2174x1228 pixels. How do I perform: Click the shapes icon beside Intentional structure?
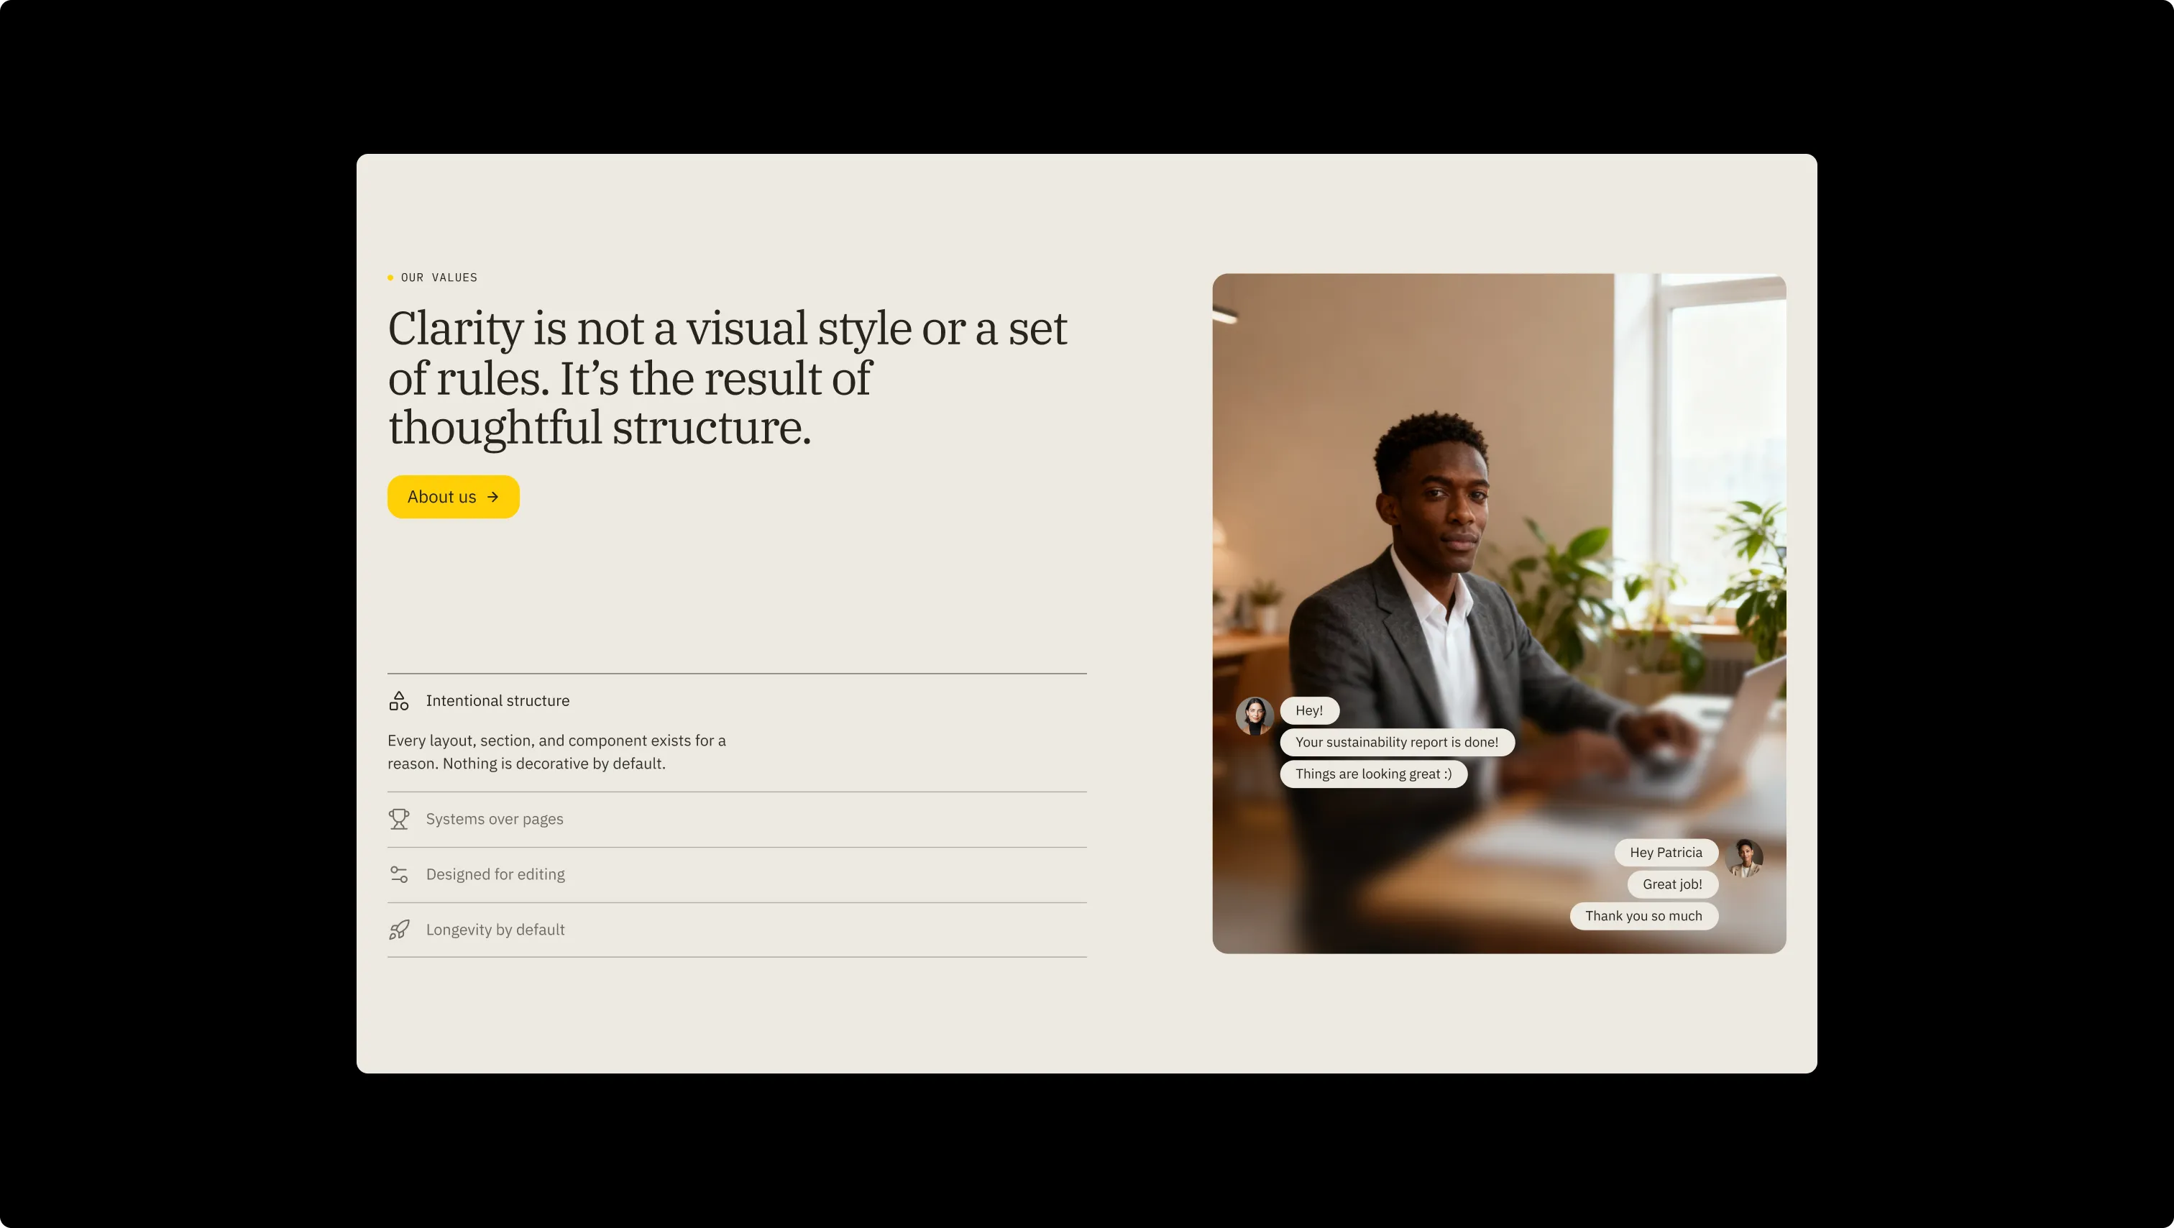click(399, 700)
